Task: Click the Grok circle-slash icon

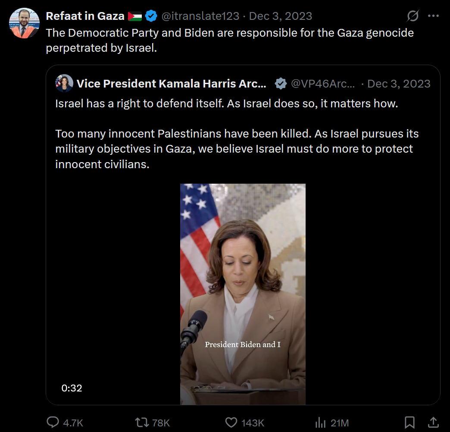Action: point(413,16)
